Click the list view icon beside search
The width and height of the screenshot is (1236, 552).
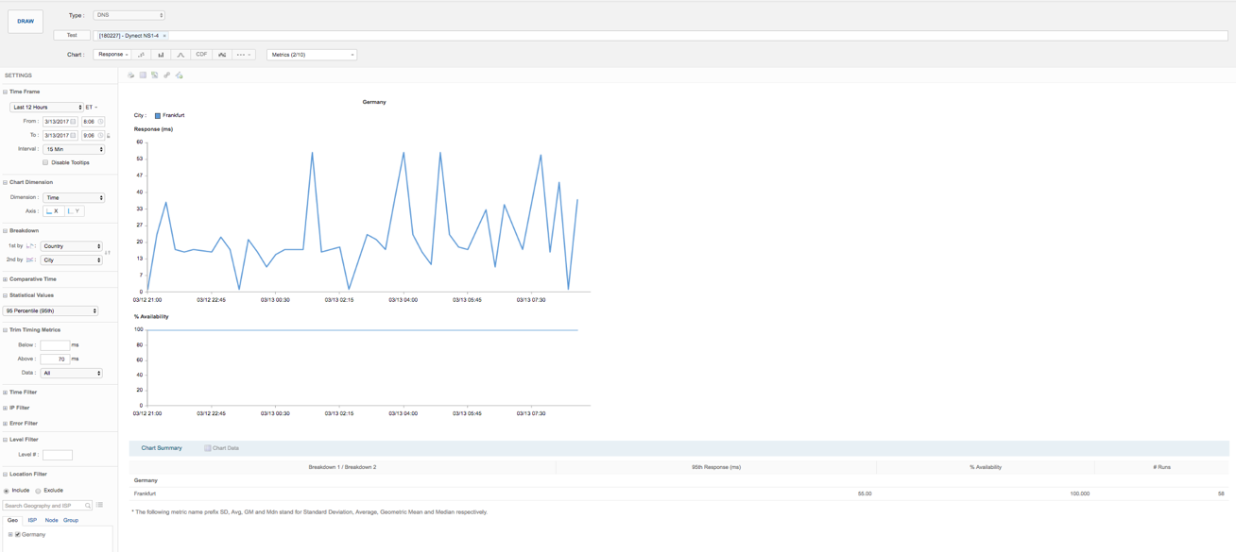click(x=99, y=506)
